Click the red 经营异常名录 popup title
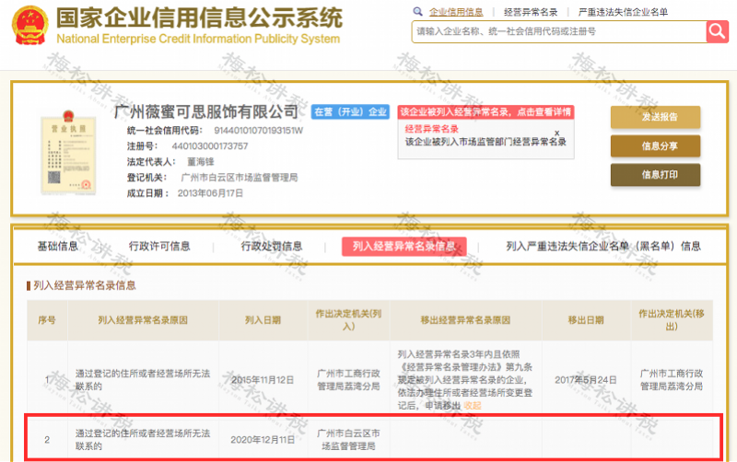This screenshot has width=737, height=462. (431, 129)
